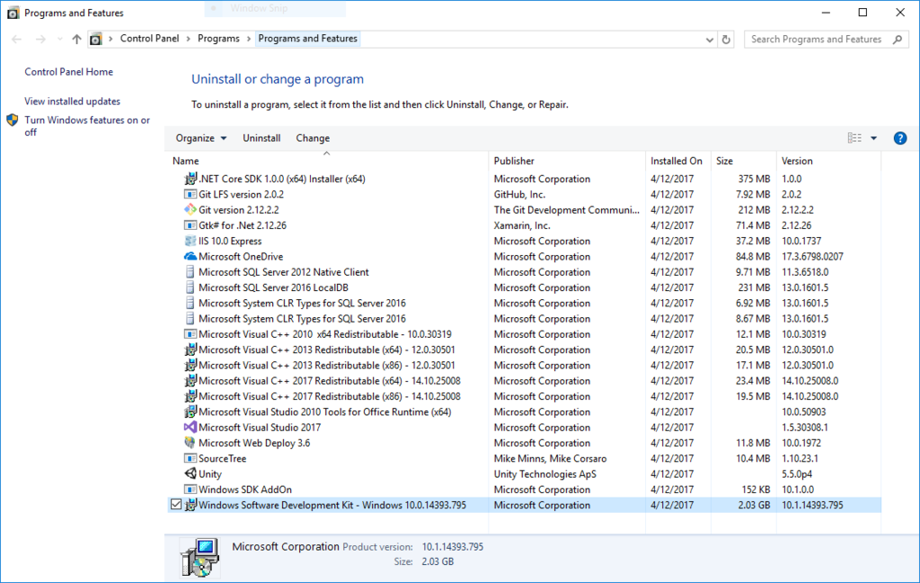Screen dimensions: 920x583
Task: Go up one level with the up arrow
Action: (76, 40)
